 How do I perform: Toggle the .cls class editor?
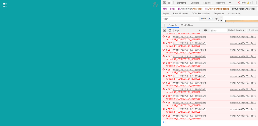point(210,19)
